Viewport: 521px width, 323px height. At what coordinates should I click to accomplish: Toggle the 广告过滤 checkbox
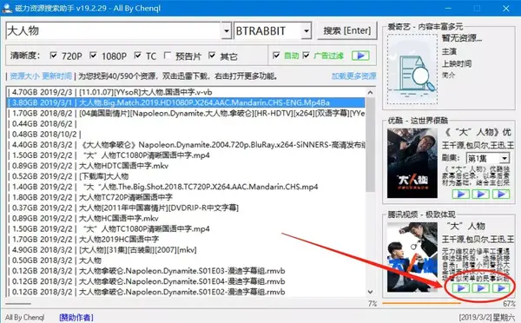(306, 56)
